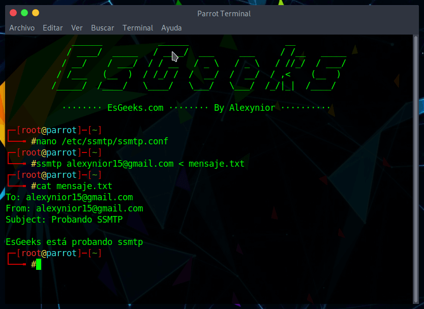
Task: Close the Parrot Terminal with the red button
Action: pyautogui.click(x=13, y=13)
